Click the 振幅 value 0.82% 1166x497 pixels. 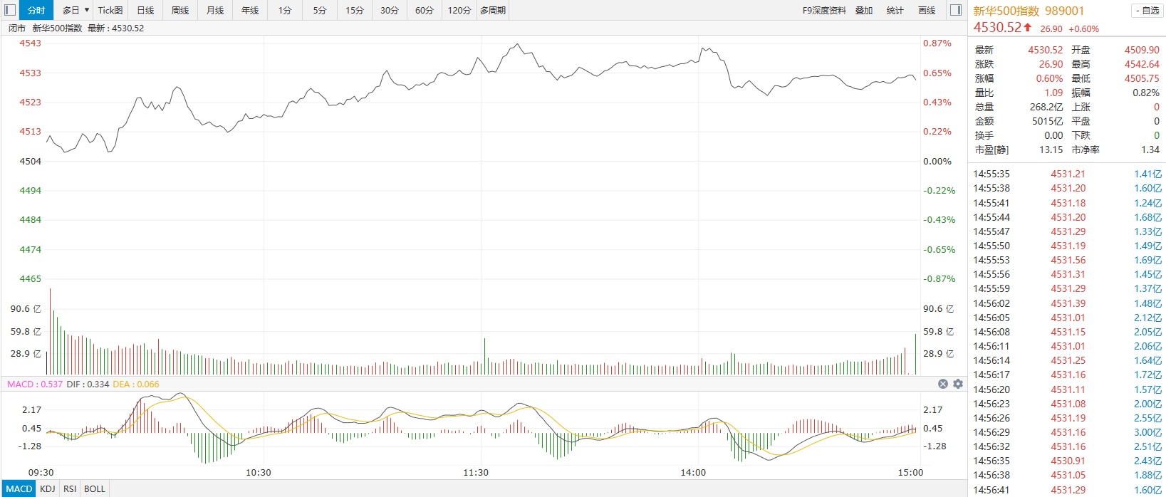[x=1146, y=93]
